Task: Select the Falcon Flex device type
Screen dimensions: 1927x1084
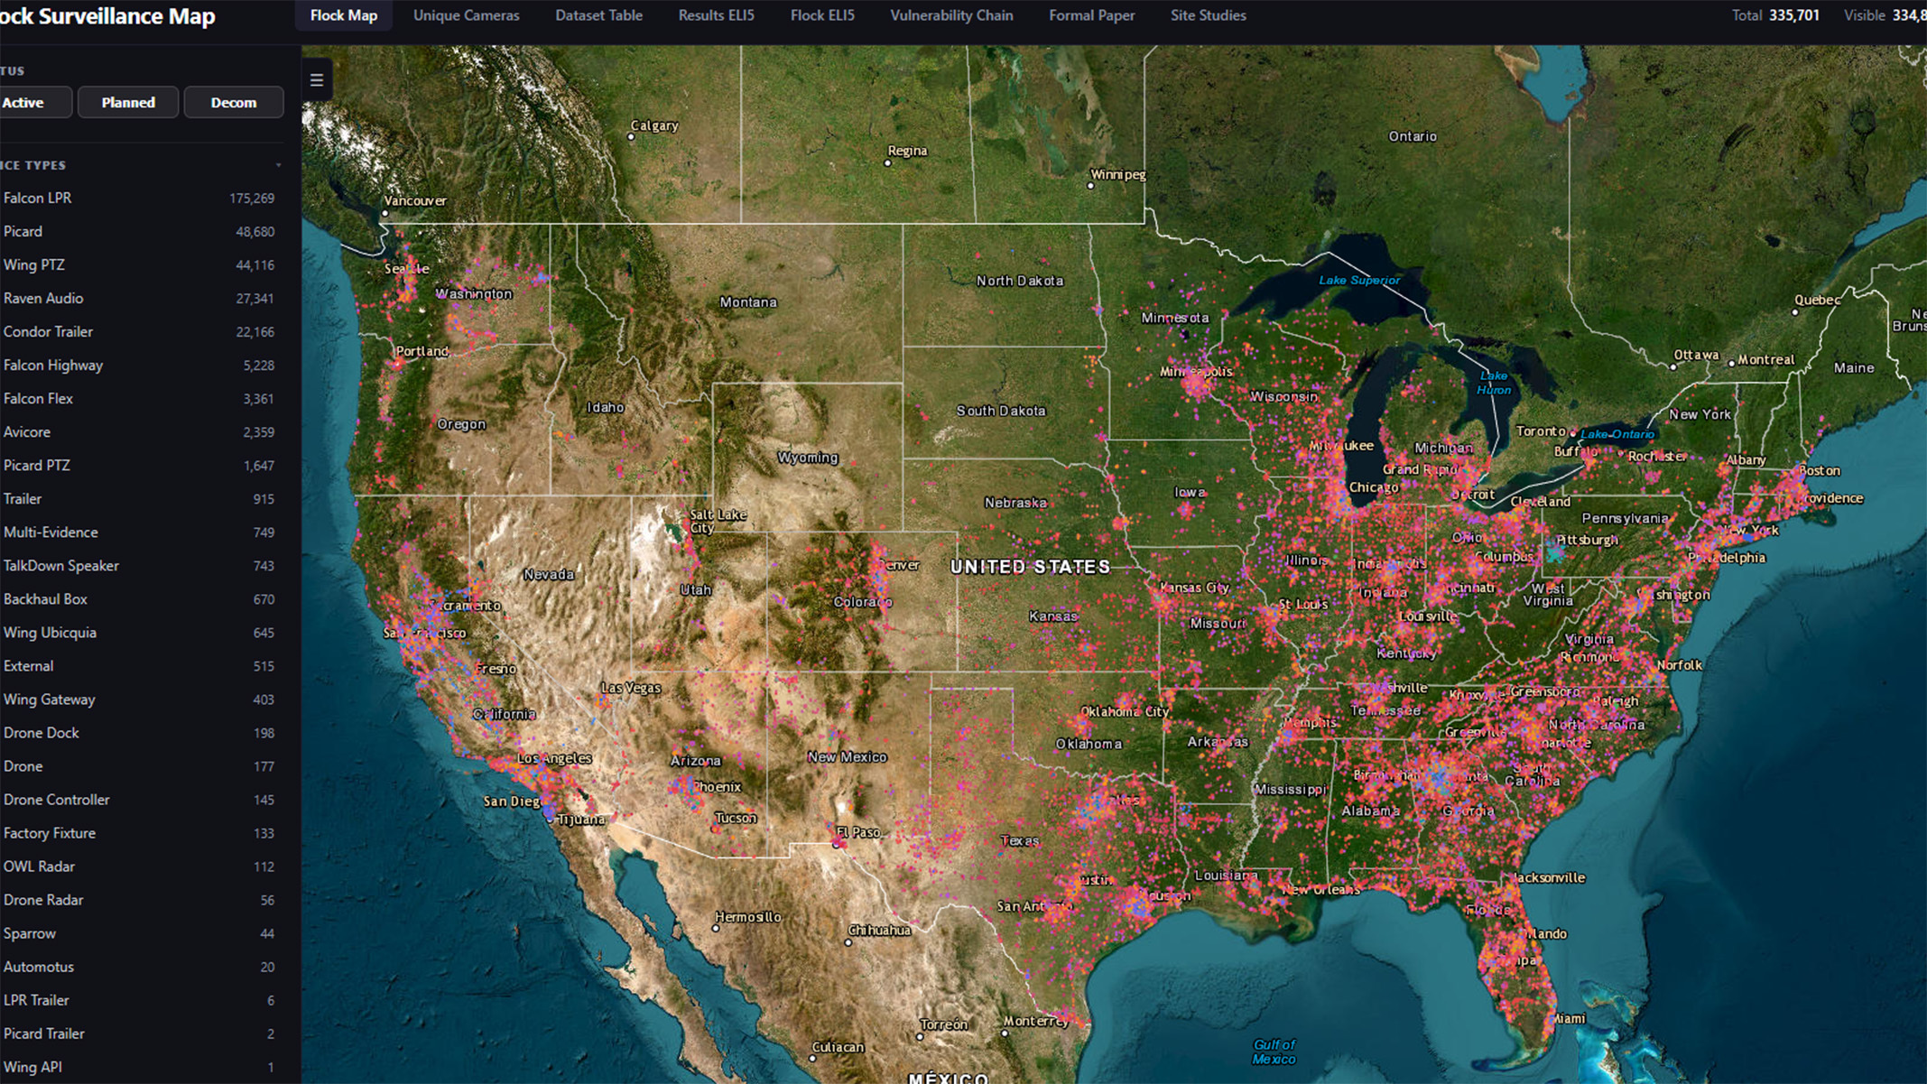Action: pyautogui.click(x=140, y=398)
